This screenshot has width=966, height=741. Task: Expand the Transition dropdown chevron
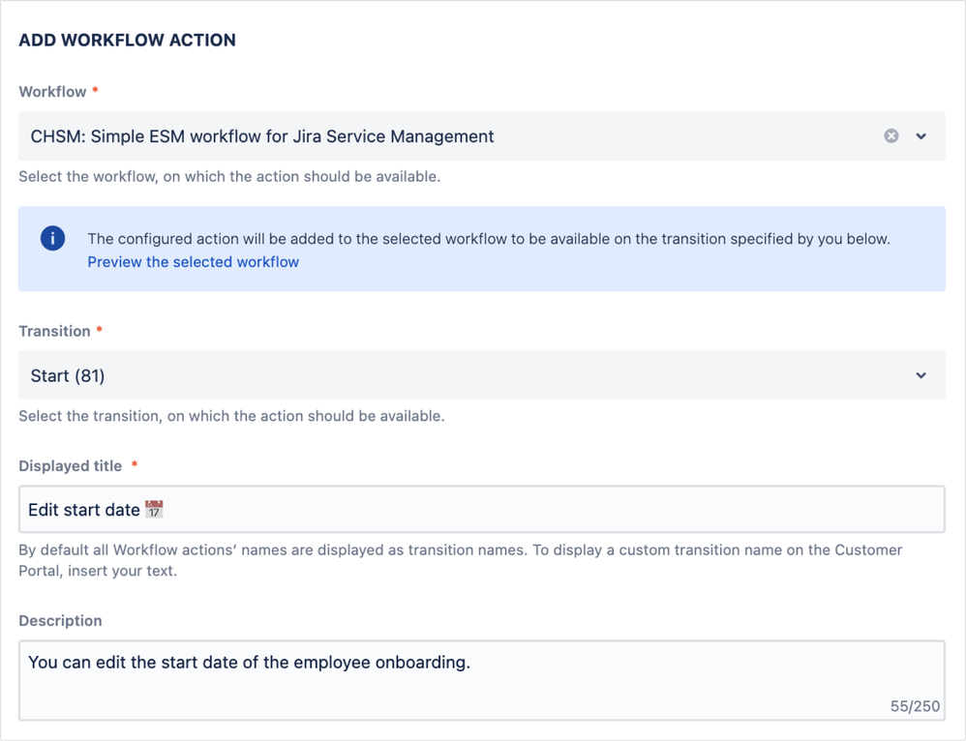[921, 375]
